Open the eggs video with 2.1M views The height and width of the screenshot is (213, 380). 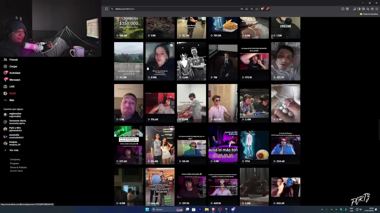(286, 103)
